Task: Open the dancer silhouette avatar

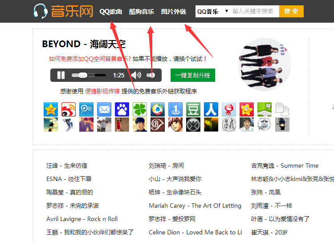Action: point(69,125)
